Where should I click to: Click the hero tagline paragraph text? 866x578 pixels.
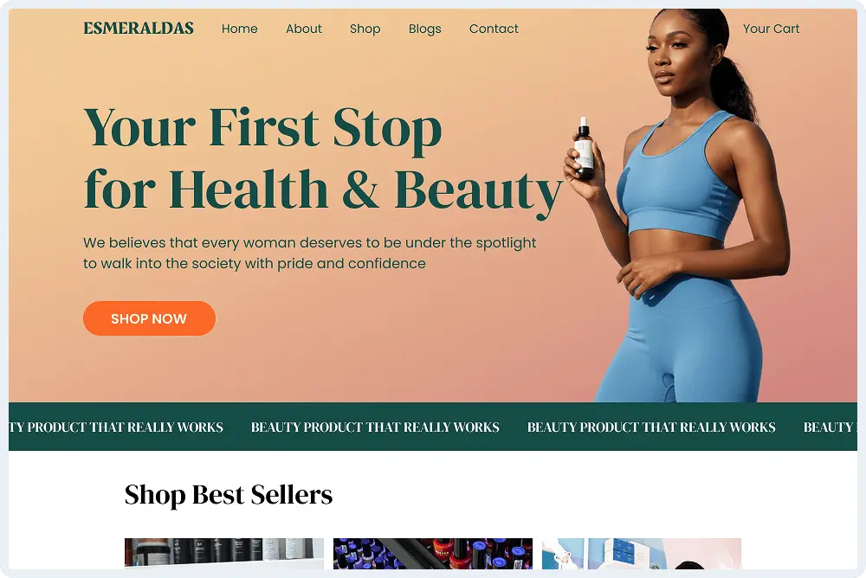click(x=310, y=253)
